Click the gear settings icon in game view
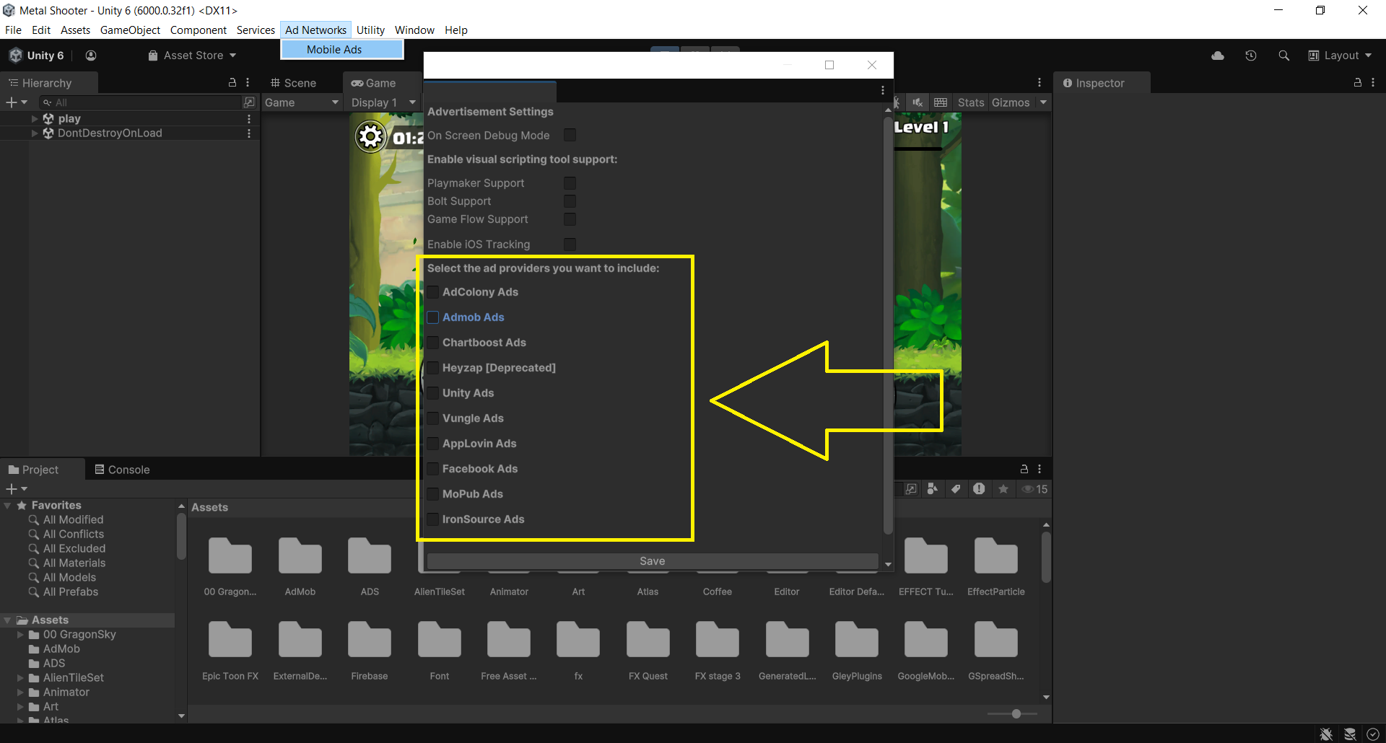Viewport: 1386px width, 743px height. coord(371,136)
